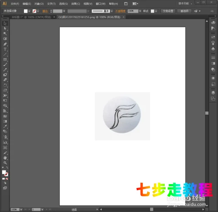Image resolution: width=218 pixels, height=212 pixels.
Task: Open stroke color dropdown in control bar
Action: (x=38, y=11)
